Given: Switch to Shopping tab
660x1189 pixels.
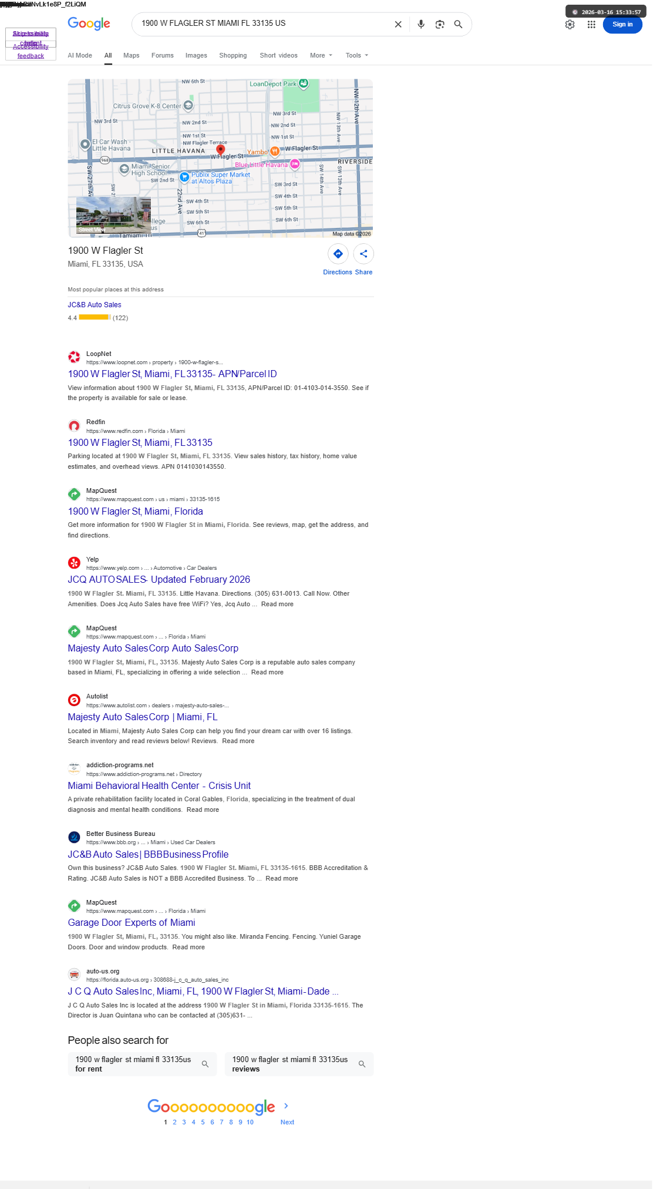Looking at the screenshot, I should 233,55.
